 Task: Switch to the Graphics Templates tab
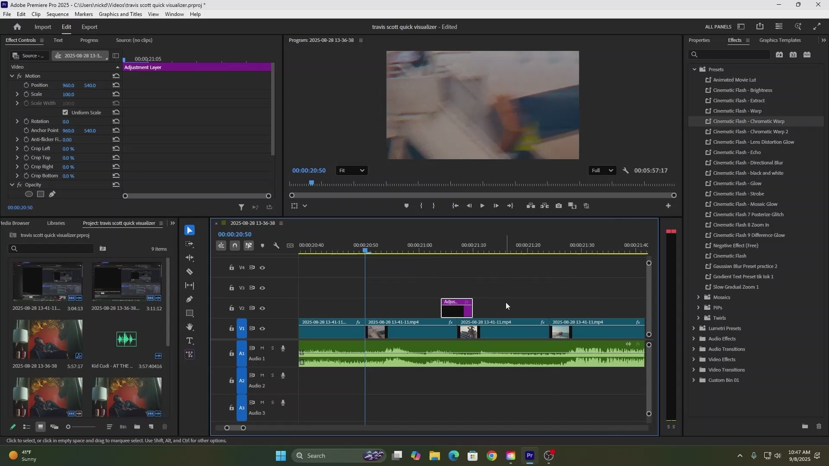click(x=780, y=40)
